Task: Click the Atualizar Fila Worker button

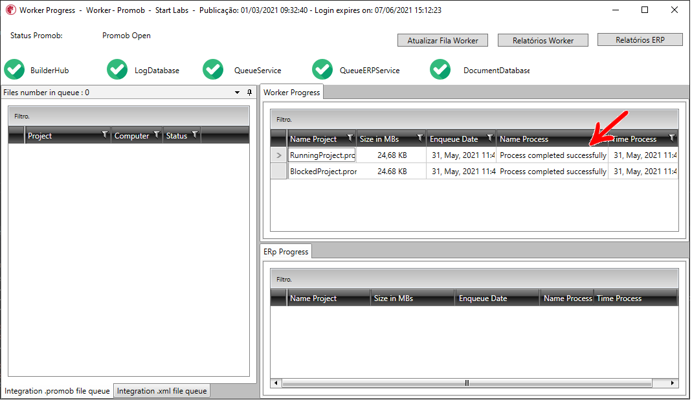Action: (x=443, y=41)
